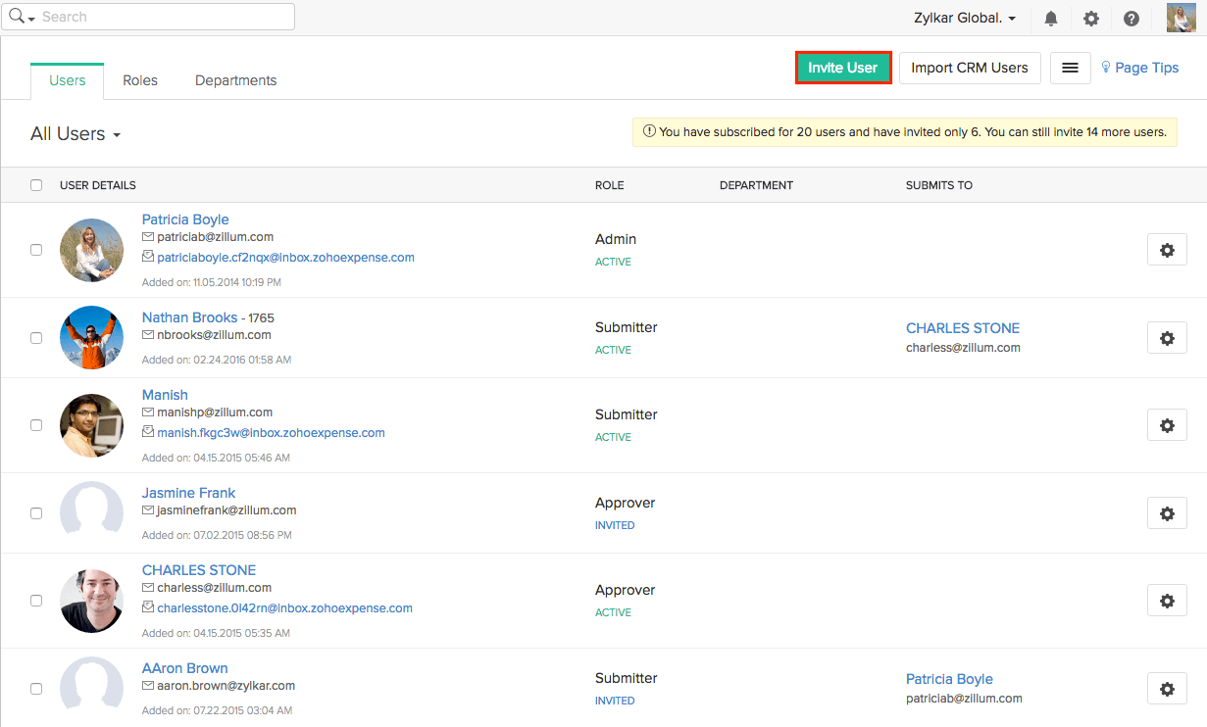Open the Page Tips link
The width and height of the screenshot is (1207, 727).
1146,68
